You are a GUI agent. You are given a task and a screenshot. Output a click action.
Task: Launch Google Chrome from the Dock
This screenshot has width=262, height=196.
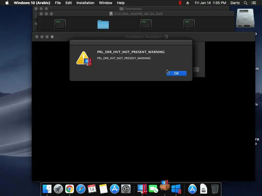(x=70, y=189)
